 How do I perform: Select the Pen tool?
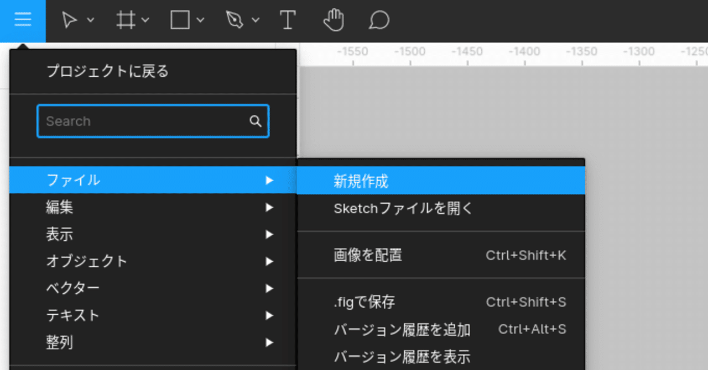click(x=235, y=20)
